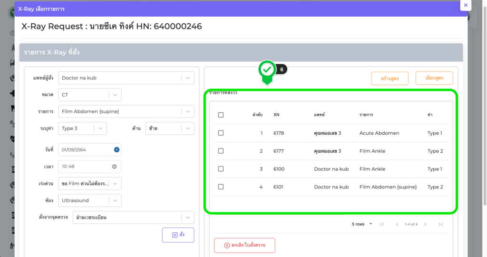Change rows per page from 5 rows
This screenshot has height=257, width=487.
362,224
